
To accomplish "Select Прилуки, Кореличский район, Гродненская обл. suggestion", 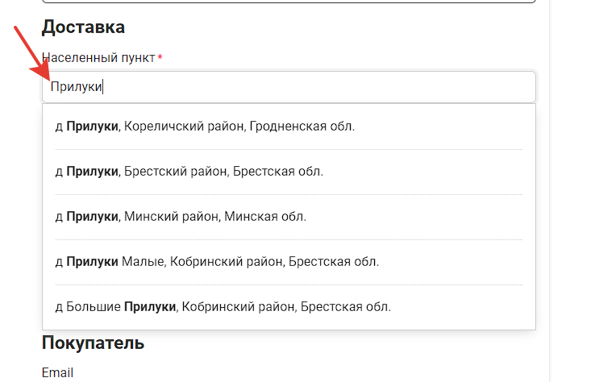I will (x=289, y=127).
